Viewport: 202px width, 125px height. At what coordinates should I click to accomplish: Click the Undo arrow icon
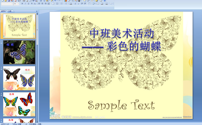tap(55, 1)
